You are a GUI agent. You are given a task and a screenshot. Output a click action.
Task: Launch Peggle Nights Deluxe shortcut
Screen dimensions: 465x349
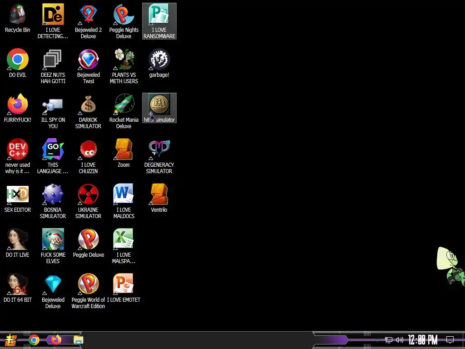pos(124,21)
